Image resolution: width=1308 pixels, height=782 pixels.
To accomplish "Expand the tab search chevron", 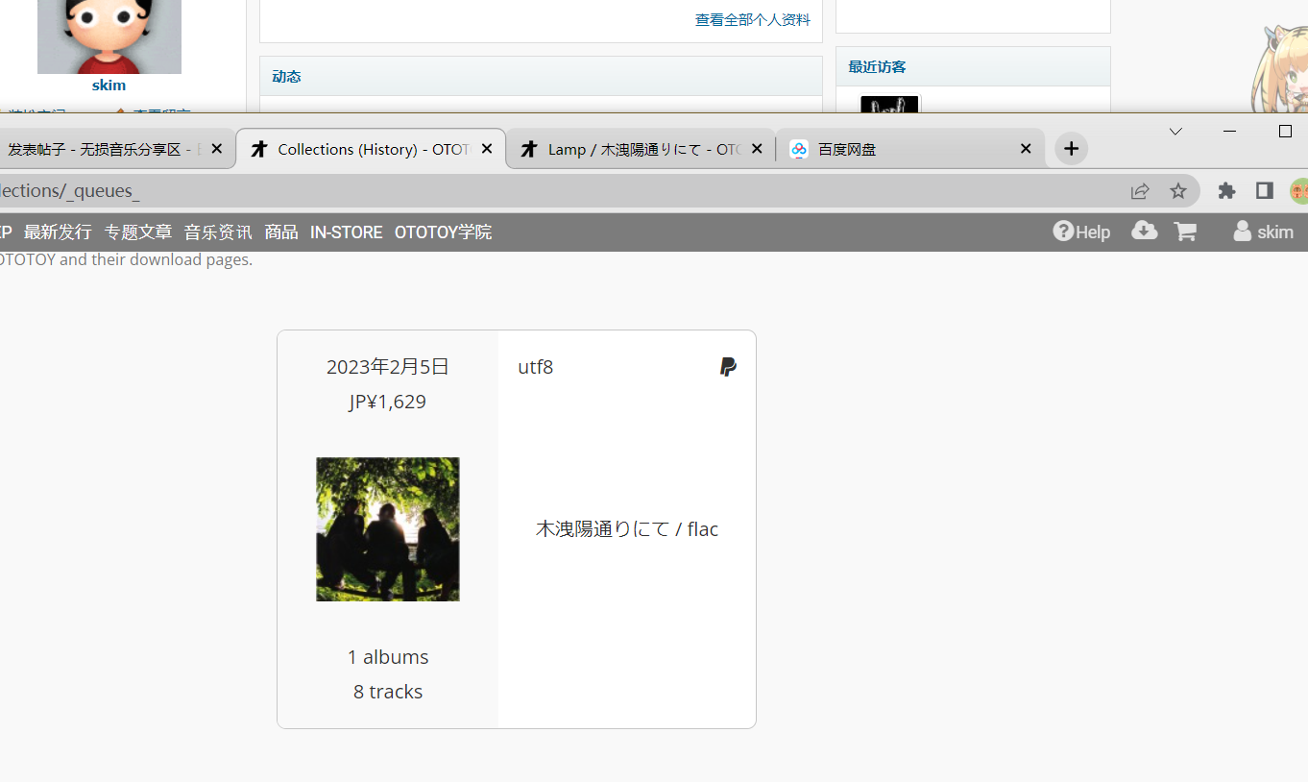I will coord(1175,132).
